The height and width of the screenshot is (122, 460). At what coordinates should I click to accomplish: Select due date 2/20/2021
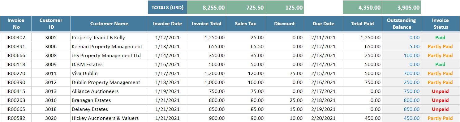tap(323, 118)
